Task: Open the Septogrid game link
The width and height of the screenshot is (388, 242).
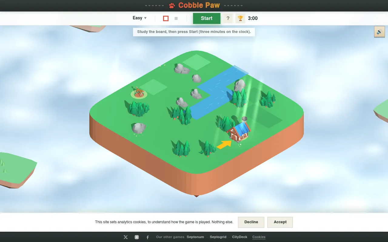Action: (218, 237)
